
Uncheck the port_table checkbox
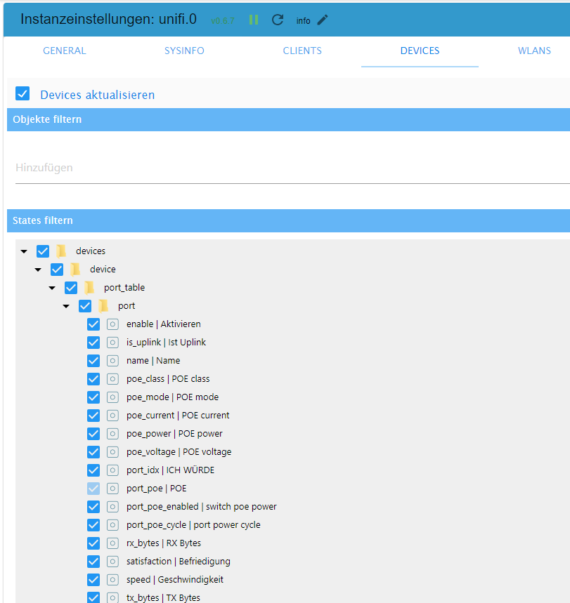tap(71, 288)
